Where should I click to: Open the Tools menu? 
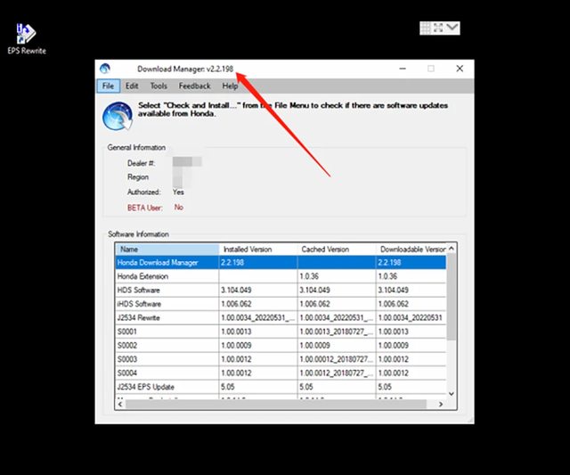(x=159, y=86)
